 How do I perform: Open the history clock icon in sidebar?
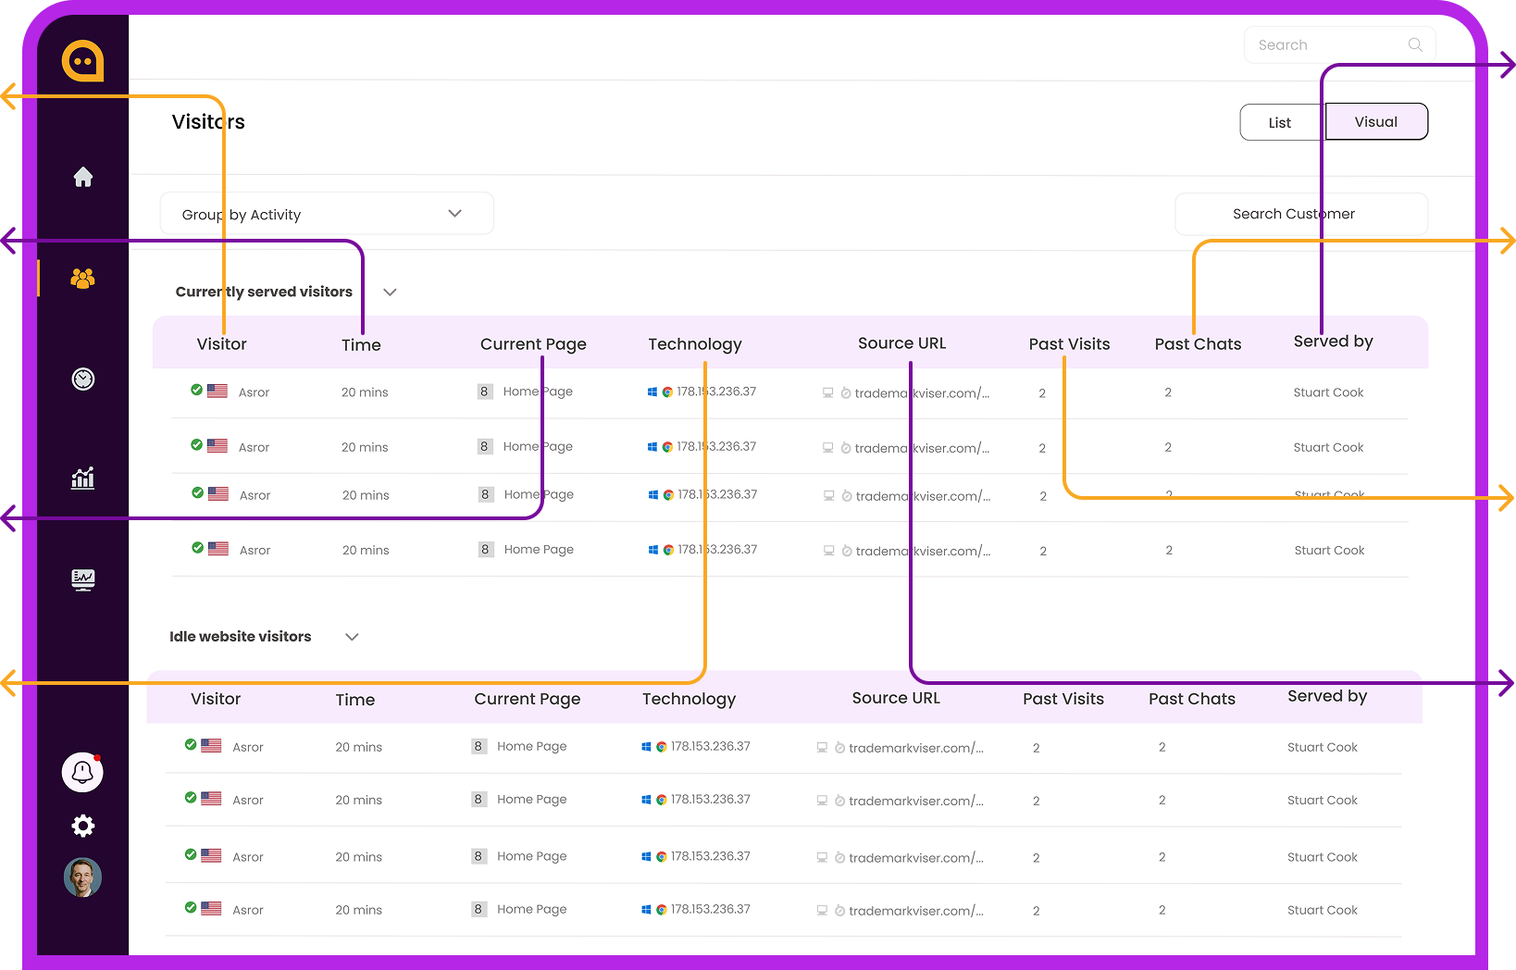point(82,379)
